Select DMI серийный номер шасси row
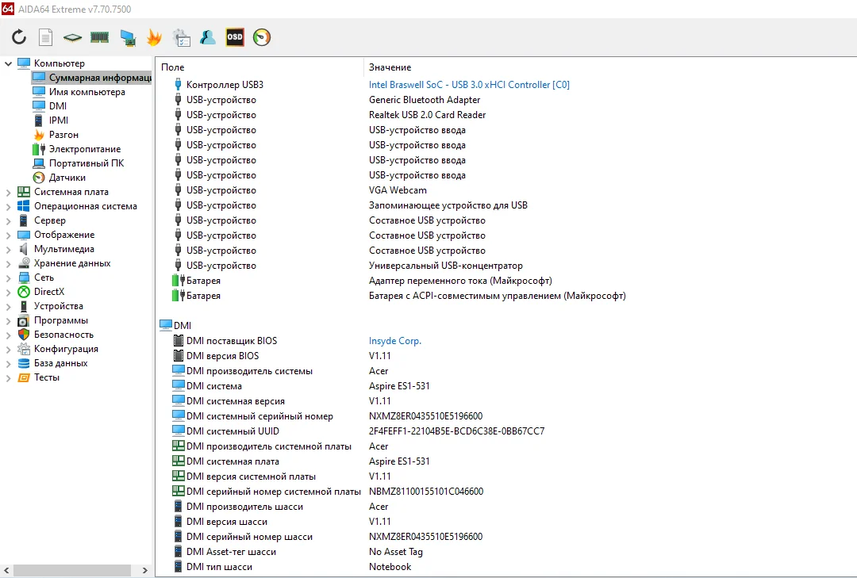The width and height of the screenshot is (857, 578). point(506,537)
